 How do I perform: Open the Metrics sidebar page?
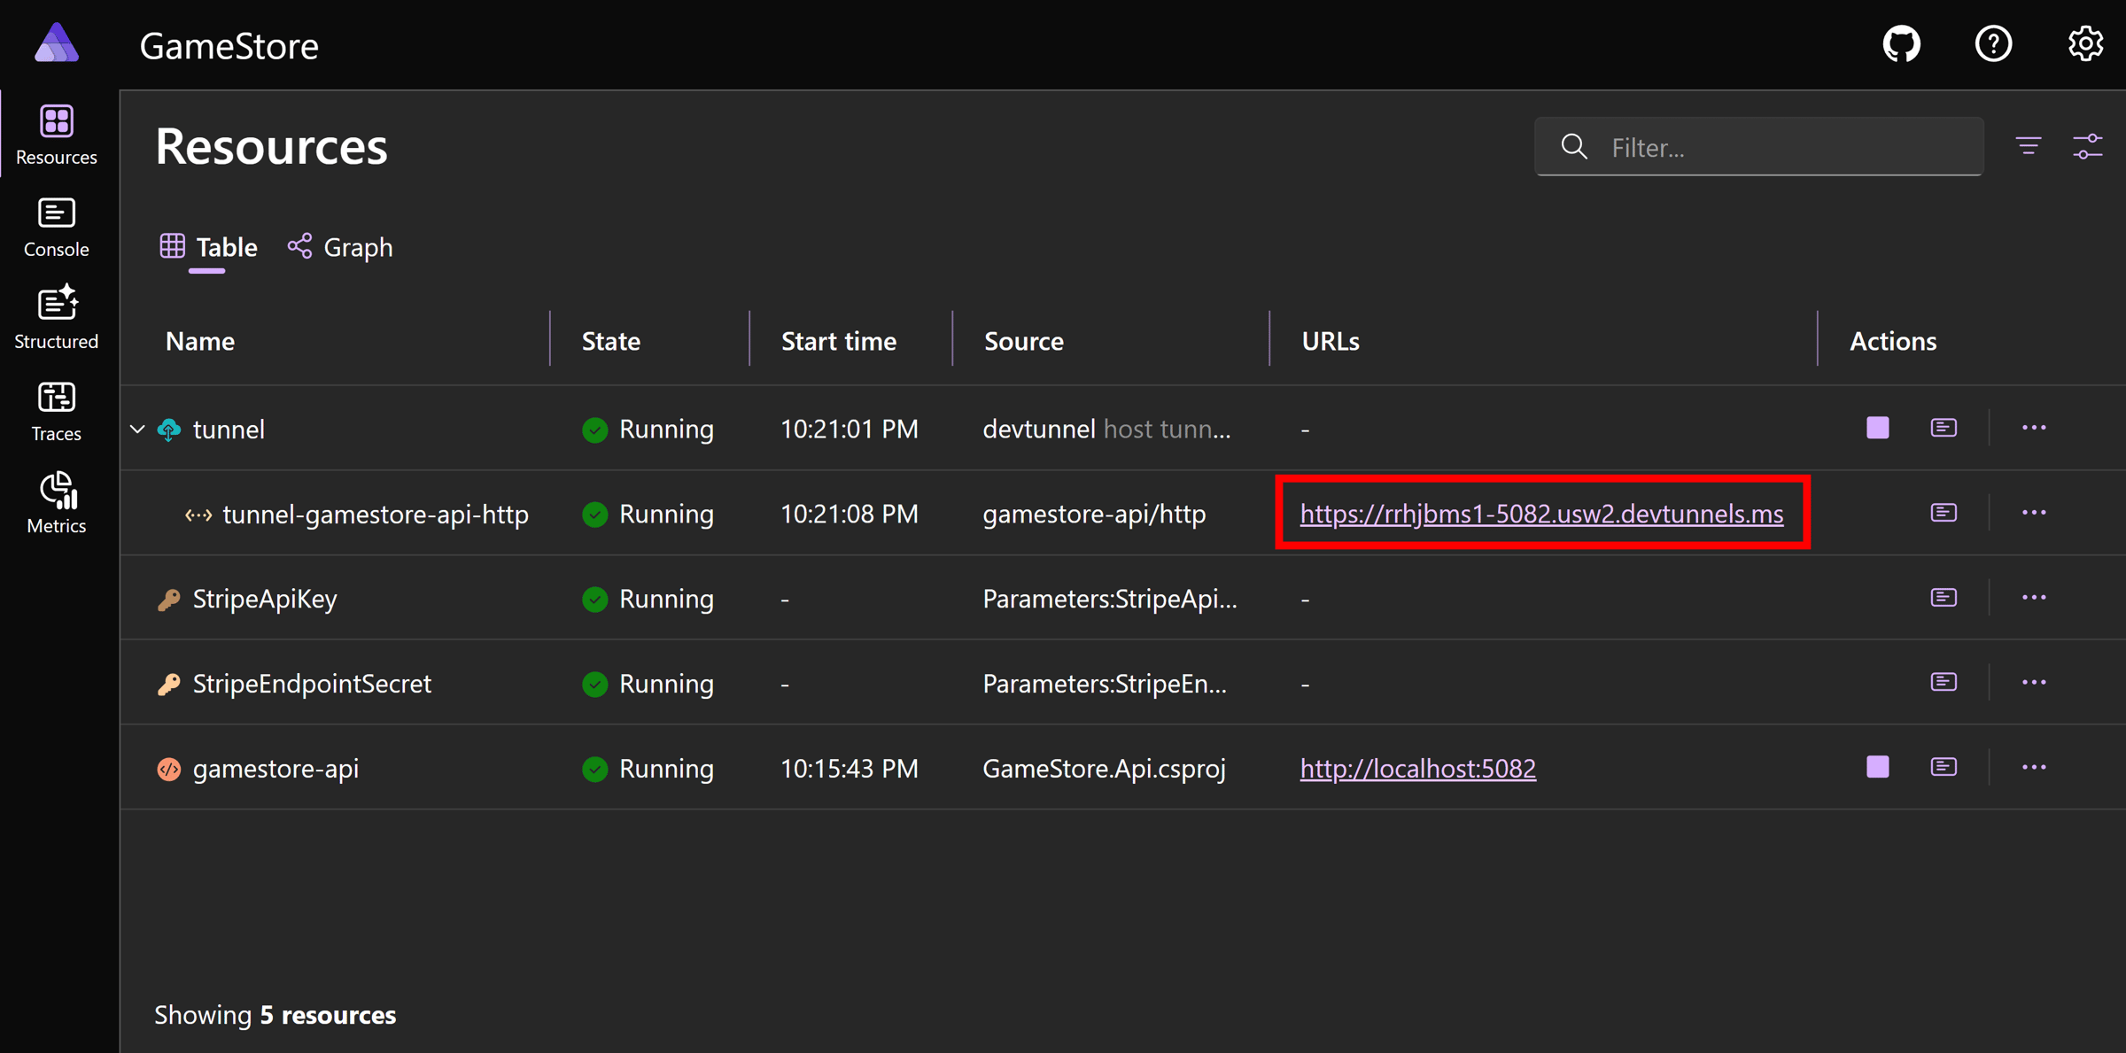click(56, 502)
